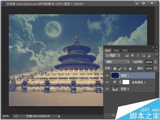Click the link layers icon at panel bottom
160x120 pixels.
tap(114, 115)
